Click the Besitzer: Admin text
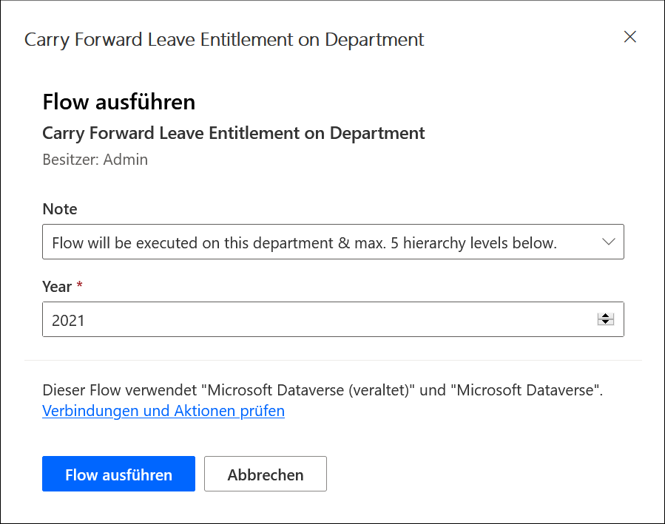This screenshot has width=665, height=524. coord(95,160)
